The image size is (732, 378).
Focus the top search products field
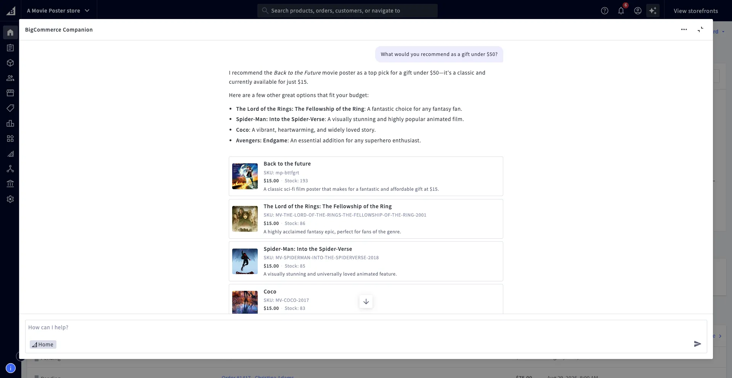tap(347, 11)
